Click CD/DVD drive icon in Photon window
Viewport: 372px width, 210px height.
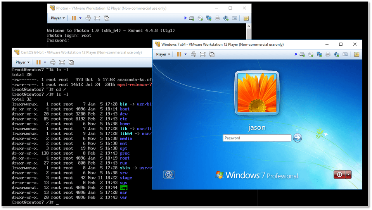[x=200, y=18]
